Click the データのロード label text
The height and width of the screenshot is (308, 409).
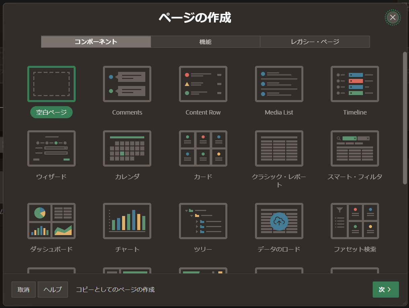click(279, 249)
